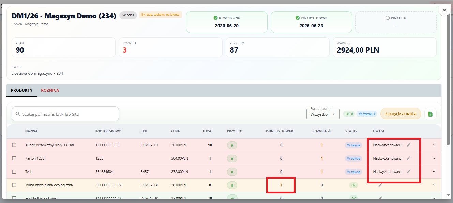
Task: Tick checkbox for Kubek ceramiczny biały 330 ml
Action: click(x=14, y=145)
